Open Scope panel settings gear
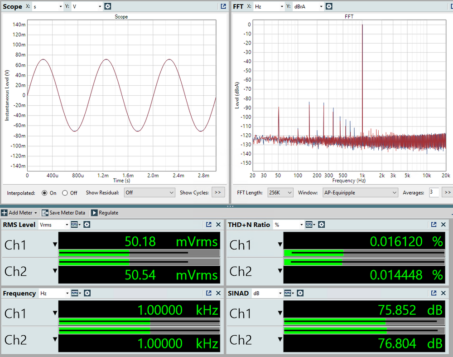 point(107,6)
